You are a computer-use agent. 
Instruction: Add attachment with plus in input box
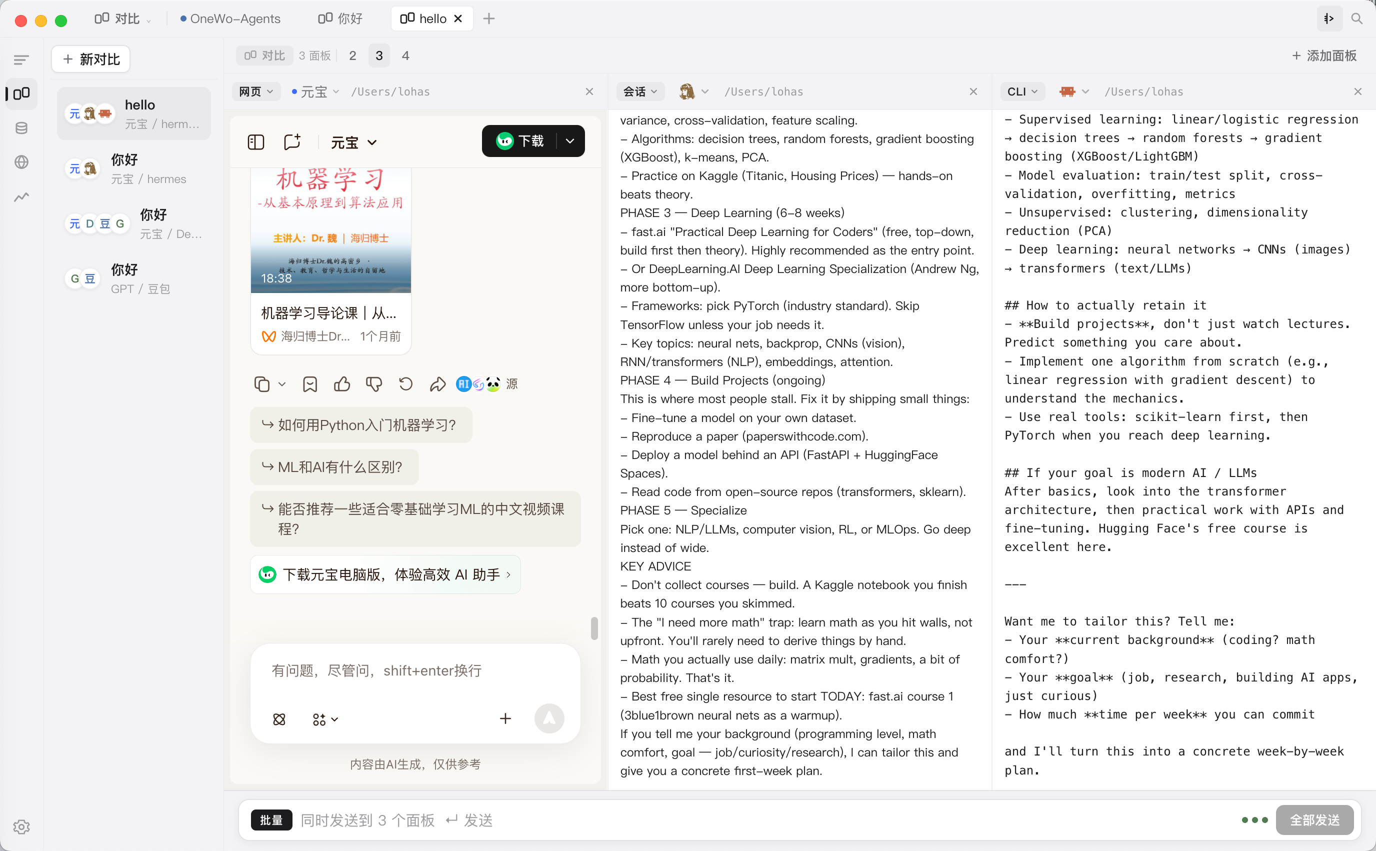[505, 718]
